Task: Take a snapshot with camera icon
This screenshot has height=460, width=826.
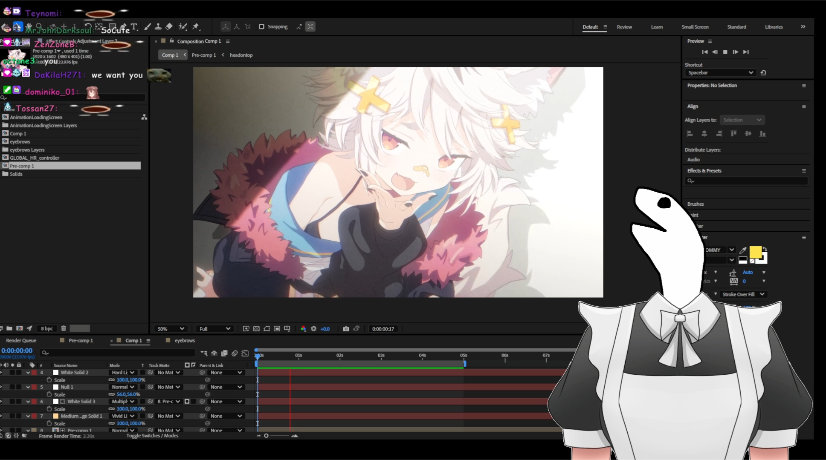Action: pyautogui.click(x=346, y=329)
